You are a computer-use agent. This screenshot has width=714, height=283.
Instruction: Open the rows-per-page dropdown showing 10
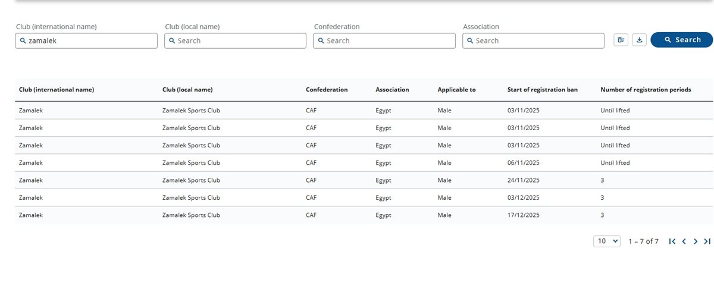[606, 241]
